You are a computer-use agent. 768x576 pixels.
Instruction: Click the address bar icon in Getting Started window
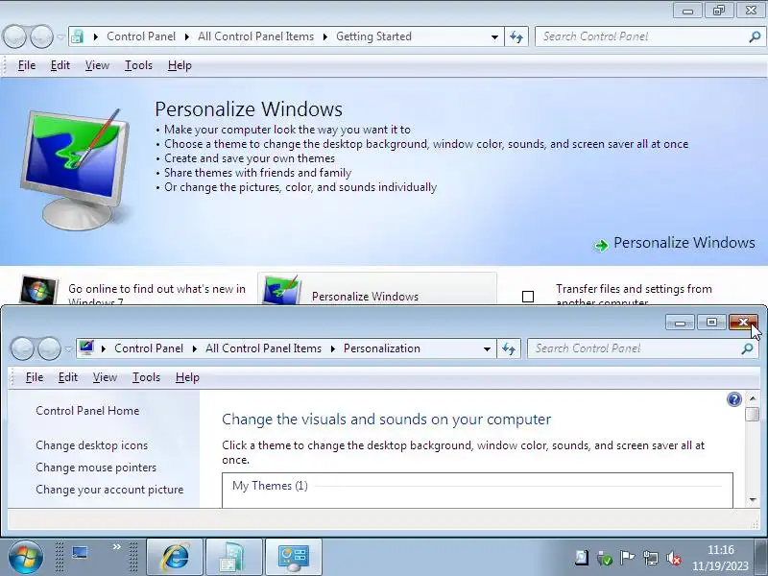click(78, 36)
